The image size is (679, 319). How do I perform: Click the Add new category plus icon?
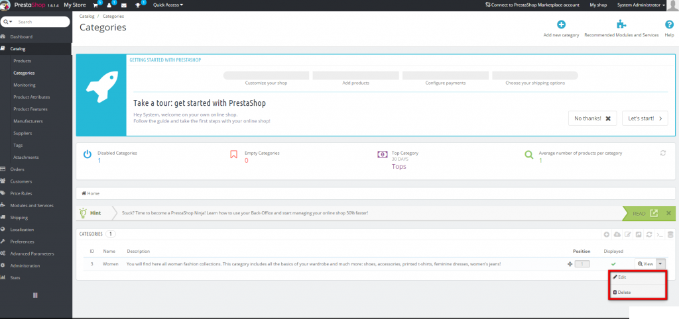[561, 24]
